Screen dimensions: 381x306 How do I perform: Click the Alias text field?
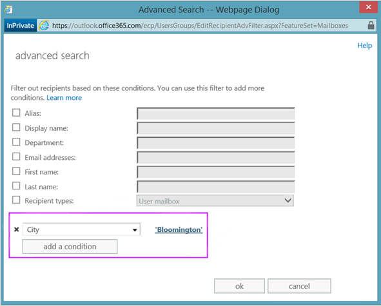216,113
